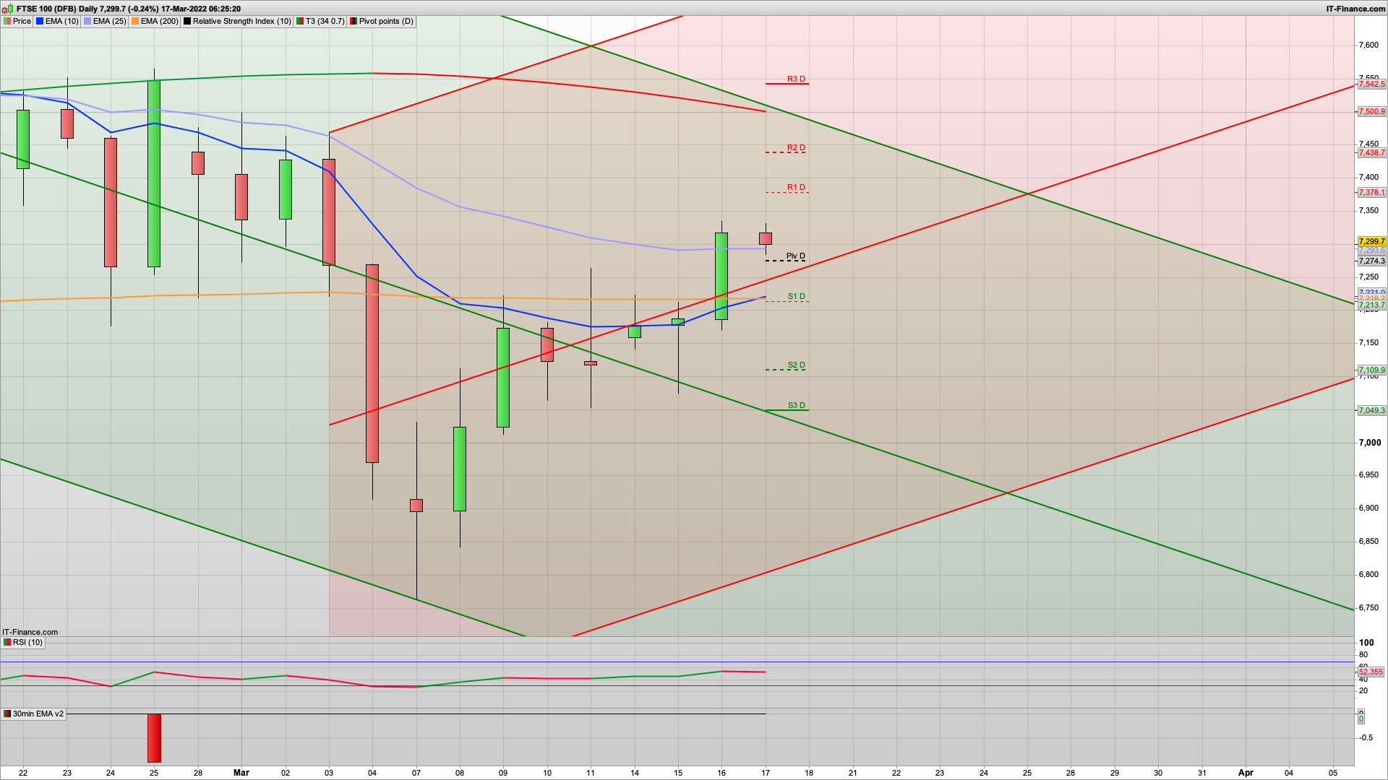
Task: Click the 7,049.3 green price tag
Action: (1371, 411)
